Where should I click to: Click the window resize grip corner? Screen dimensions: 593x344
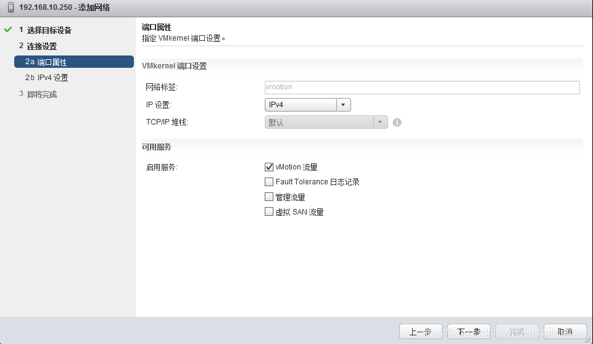coord(589,340)
